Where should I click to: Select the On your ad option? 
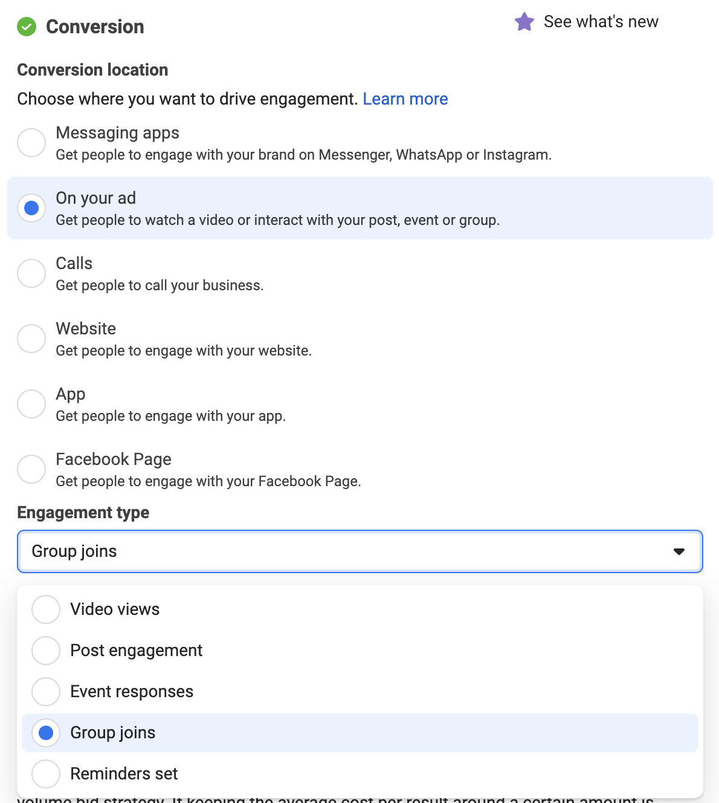[x=360, y=208]
